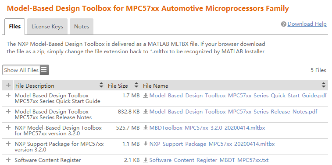Sort by File Description column arrows
Viewport: 332px width, 165px height.
click(101, 86)
